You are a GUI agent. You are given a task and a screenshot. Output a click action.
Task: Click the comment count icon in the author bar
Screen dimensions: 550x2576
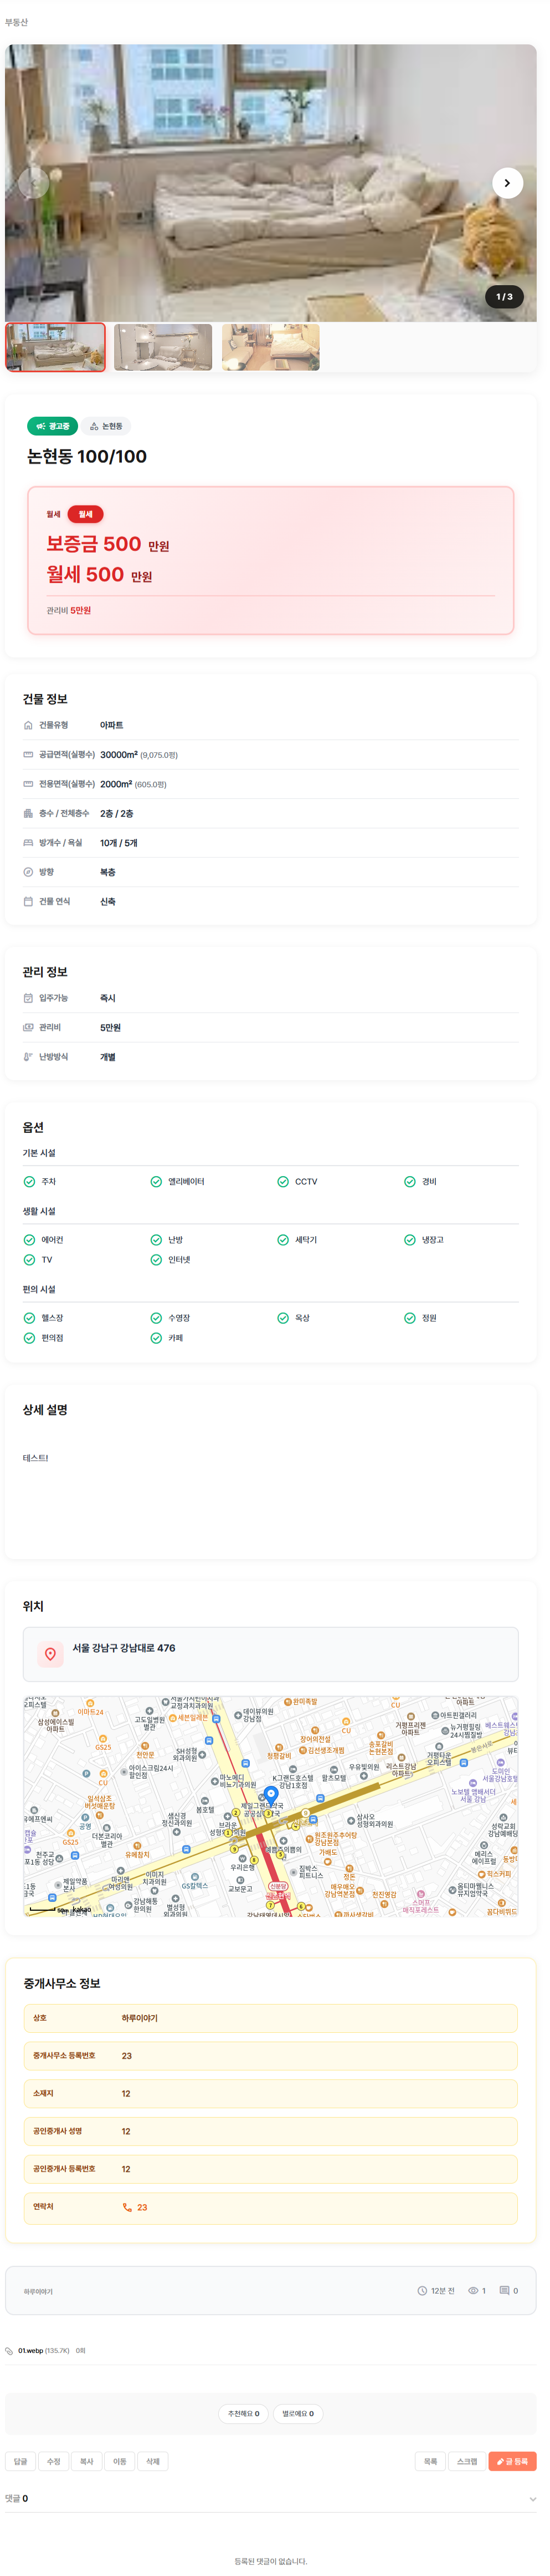[x=504, y=2290]
